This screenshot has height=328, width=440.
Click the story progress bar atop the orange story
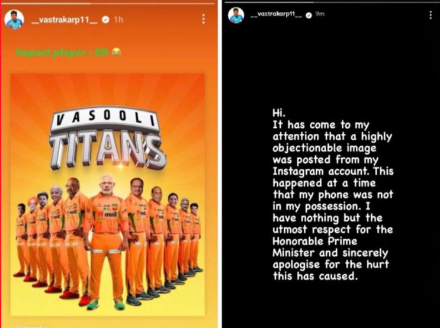pyautogui.click(x=108, y=4)
